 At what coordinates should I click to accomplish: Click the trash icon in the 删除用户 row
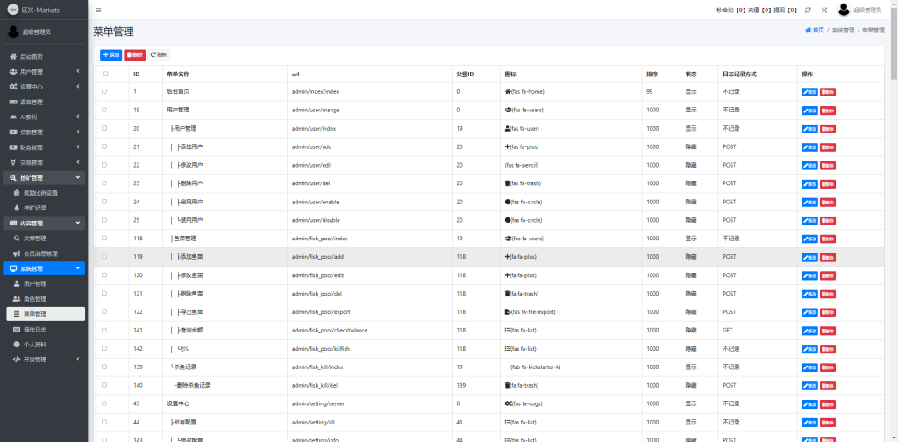pyautogui.click(x=508, y=183)
